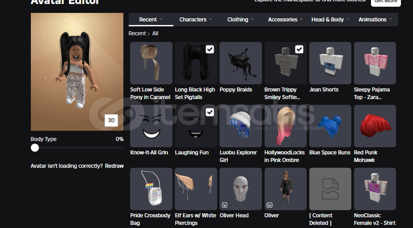The image size is (413, 228).
Task: Click the Soft Low Side Pony in Caramel label
Action: click(x=150, y=93)
